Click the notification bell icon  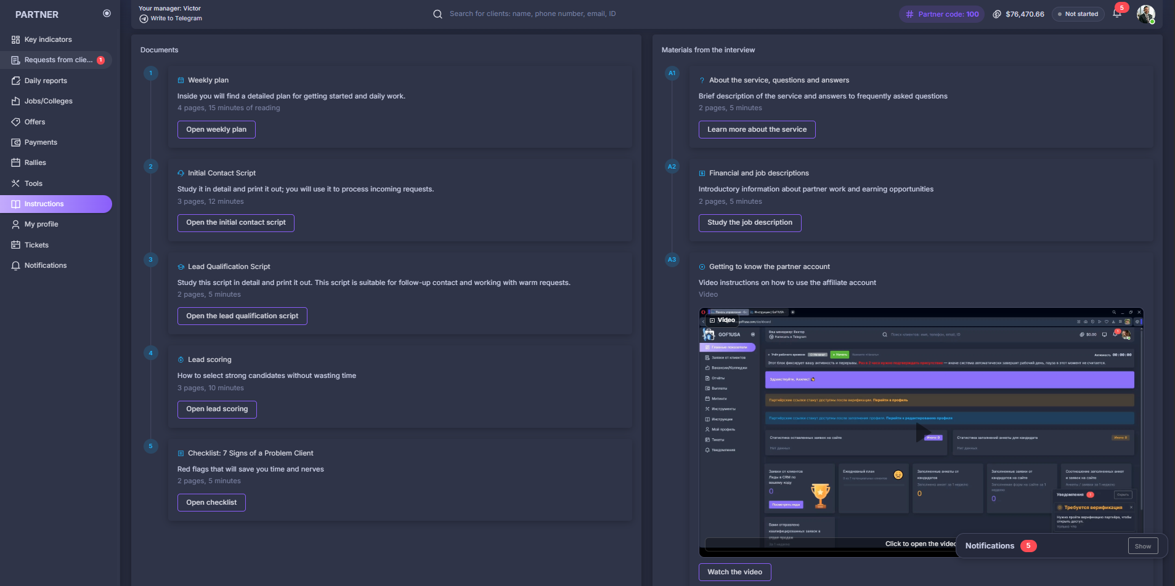click(1116, 14)
